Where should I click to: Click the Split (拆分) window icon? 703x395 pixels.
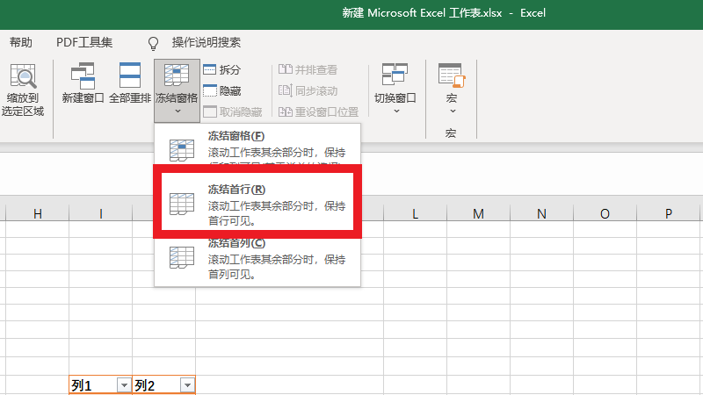[x=211, y=70]
